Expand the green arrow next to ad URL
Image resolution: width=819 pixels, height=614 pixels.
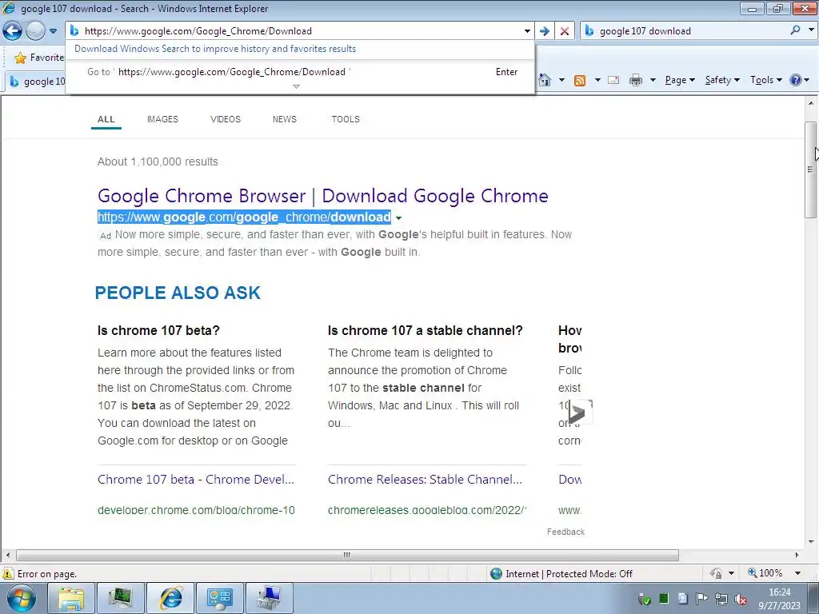398,218
